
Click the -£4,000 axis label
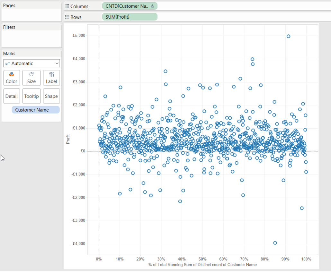coord(78,243)
